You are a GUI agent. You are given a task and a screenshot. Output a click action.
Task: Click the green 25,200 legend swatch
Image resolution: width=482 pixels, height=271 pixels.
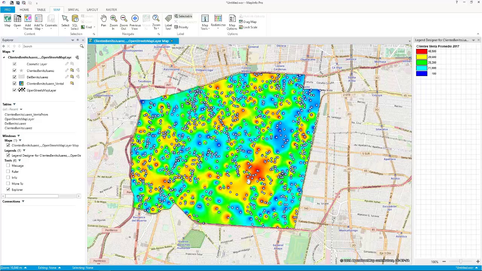point(421,62)
